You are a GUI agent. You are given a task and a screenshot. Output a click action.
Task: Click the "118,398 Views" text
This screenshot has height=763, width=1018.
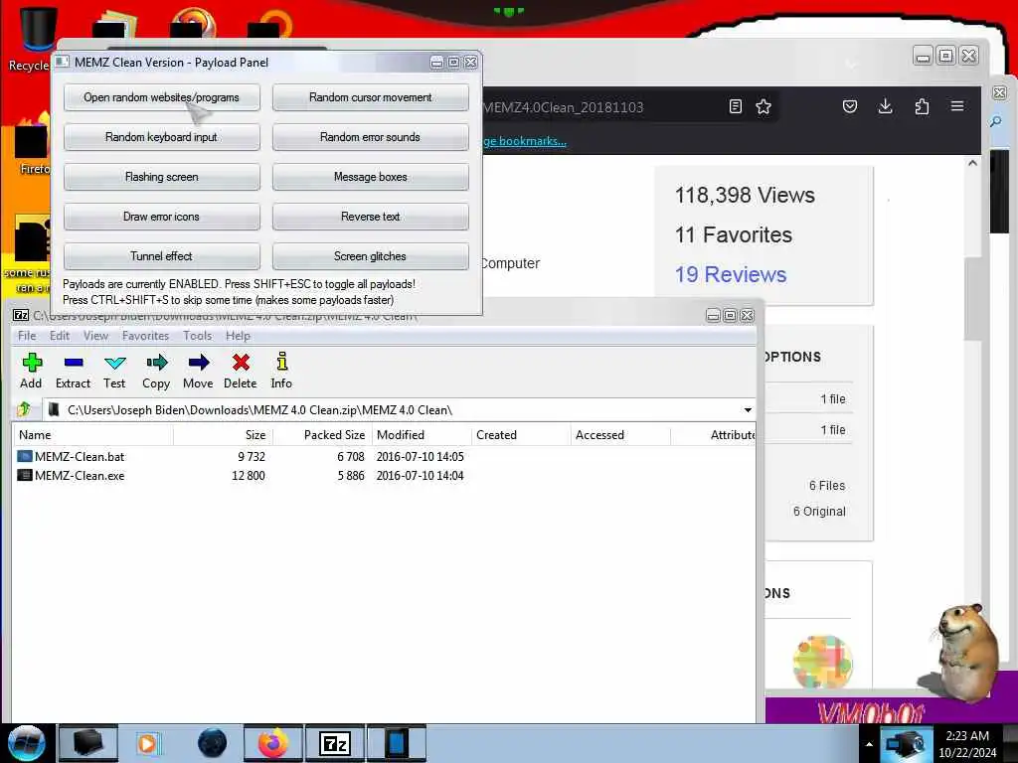pyautogui.click(x=745, y=195)
